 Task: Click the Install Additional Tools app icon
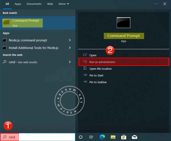(5, 48)
